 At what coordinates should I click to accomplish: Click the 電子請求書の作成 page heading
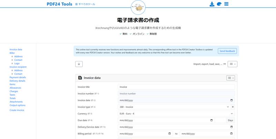point(138,20)
